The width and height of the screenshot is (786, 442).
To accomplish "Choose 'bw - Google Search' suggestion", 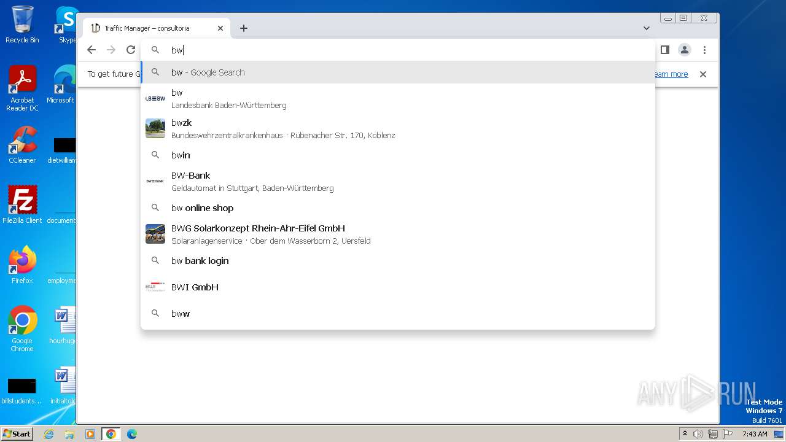I will tap(398, 72).
